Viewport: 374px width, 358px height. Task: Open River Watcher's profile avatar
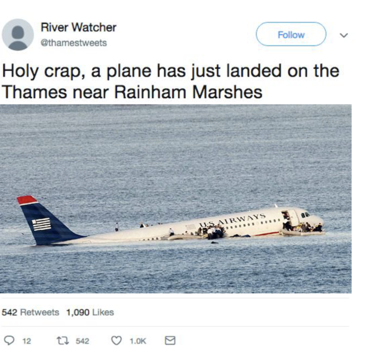click(18, 35)
